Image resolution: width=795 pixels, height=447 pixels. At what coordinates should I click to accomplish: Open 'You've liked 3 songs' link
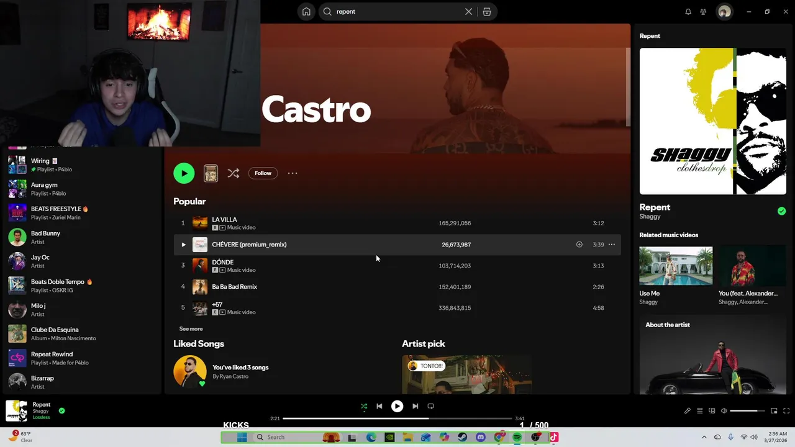(x=240, y=368)
